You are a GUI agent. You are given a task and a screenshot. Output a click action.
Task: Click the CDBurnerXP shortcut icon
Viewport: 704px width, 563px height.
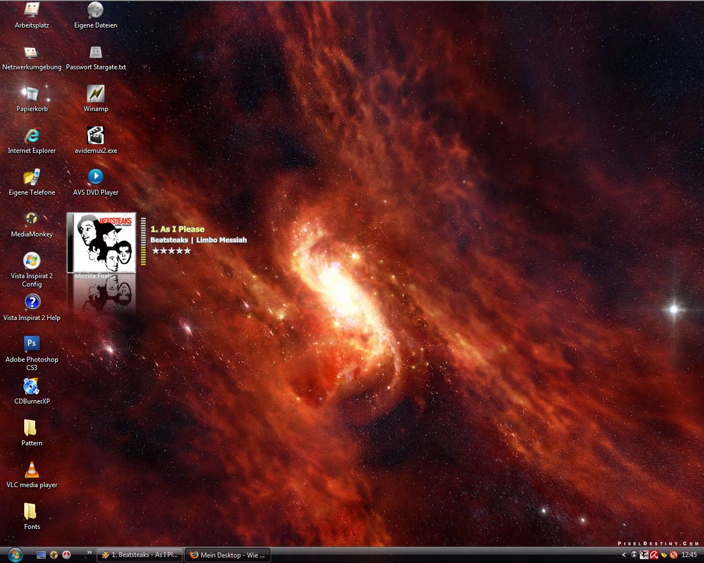coord(32,387)
